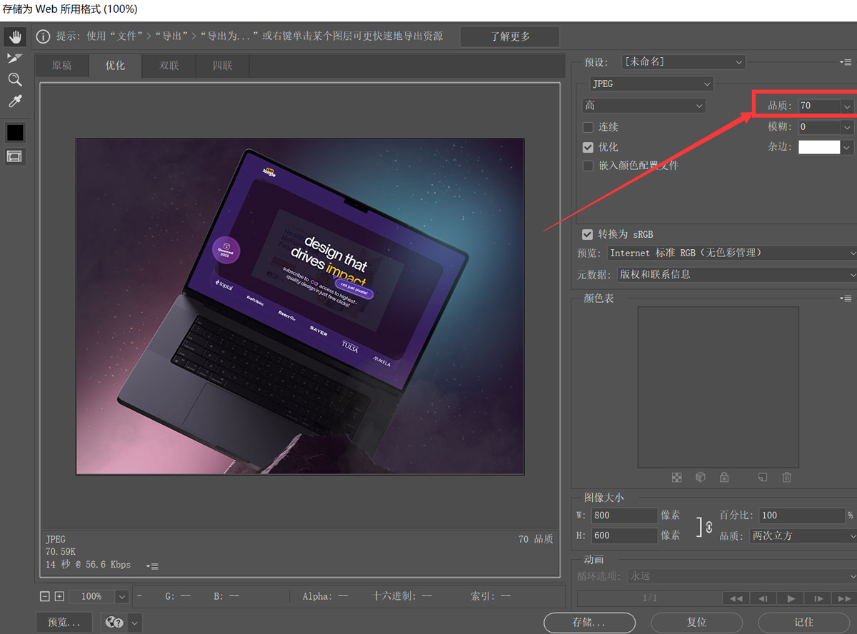Enable the 连续 checkbox

tap(588, 127)
